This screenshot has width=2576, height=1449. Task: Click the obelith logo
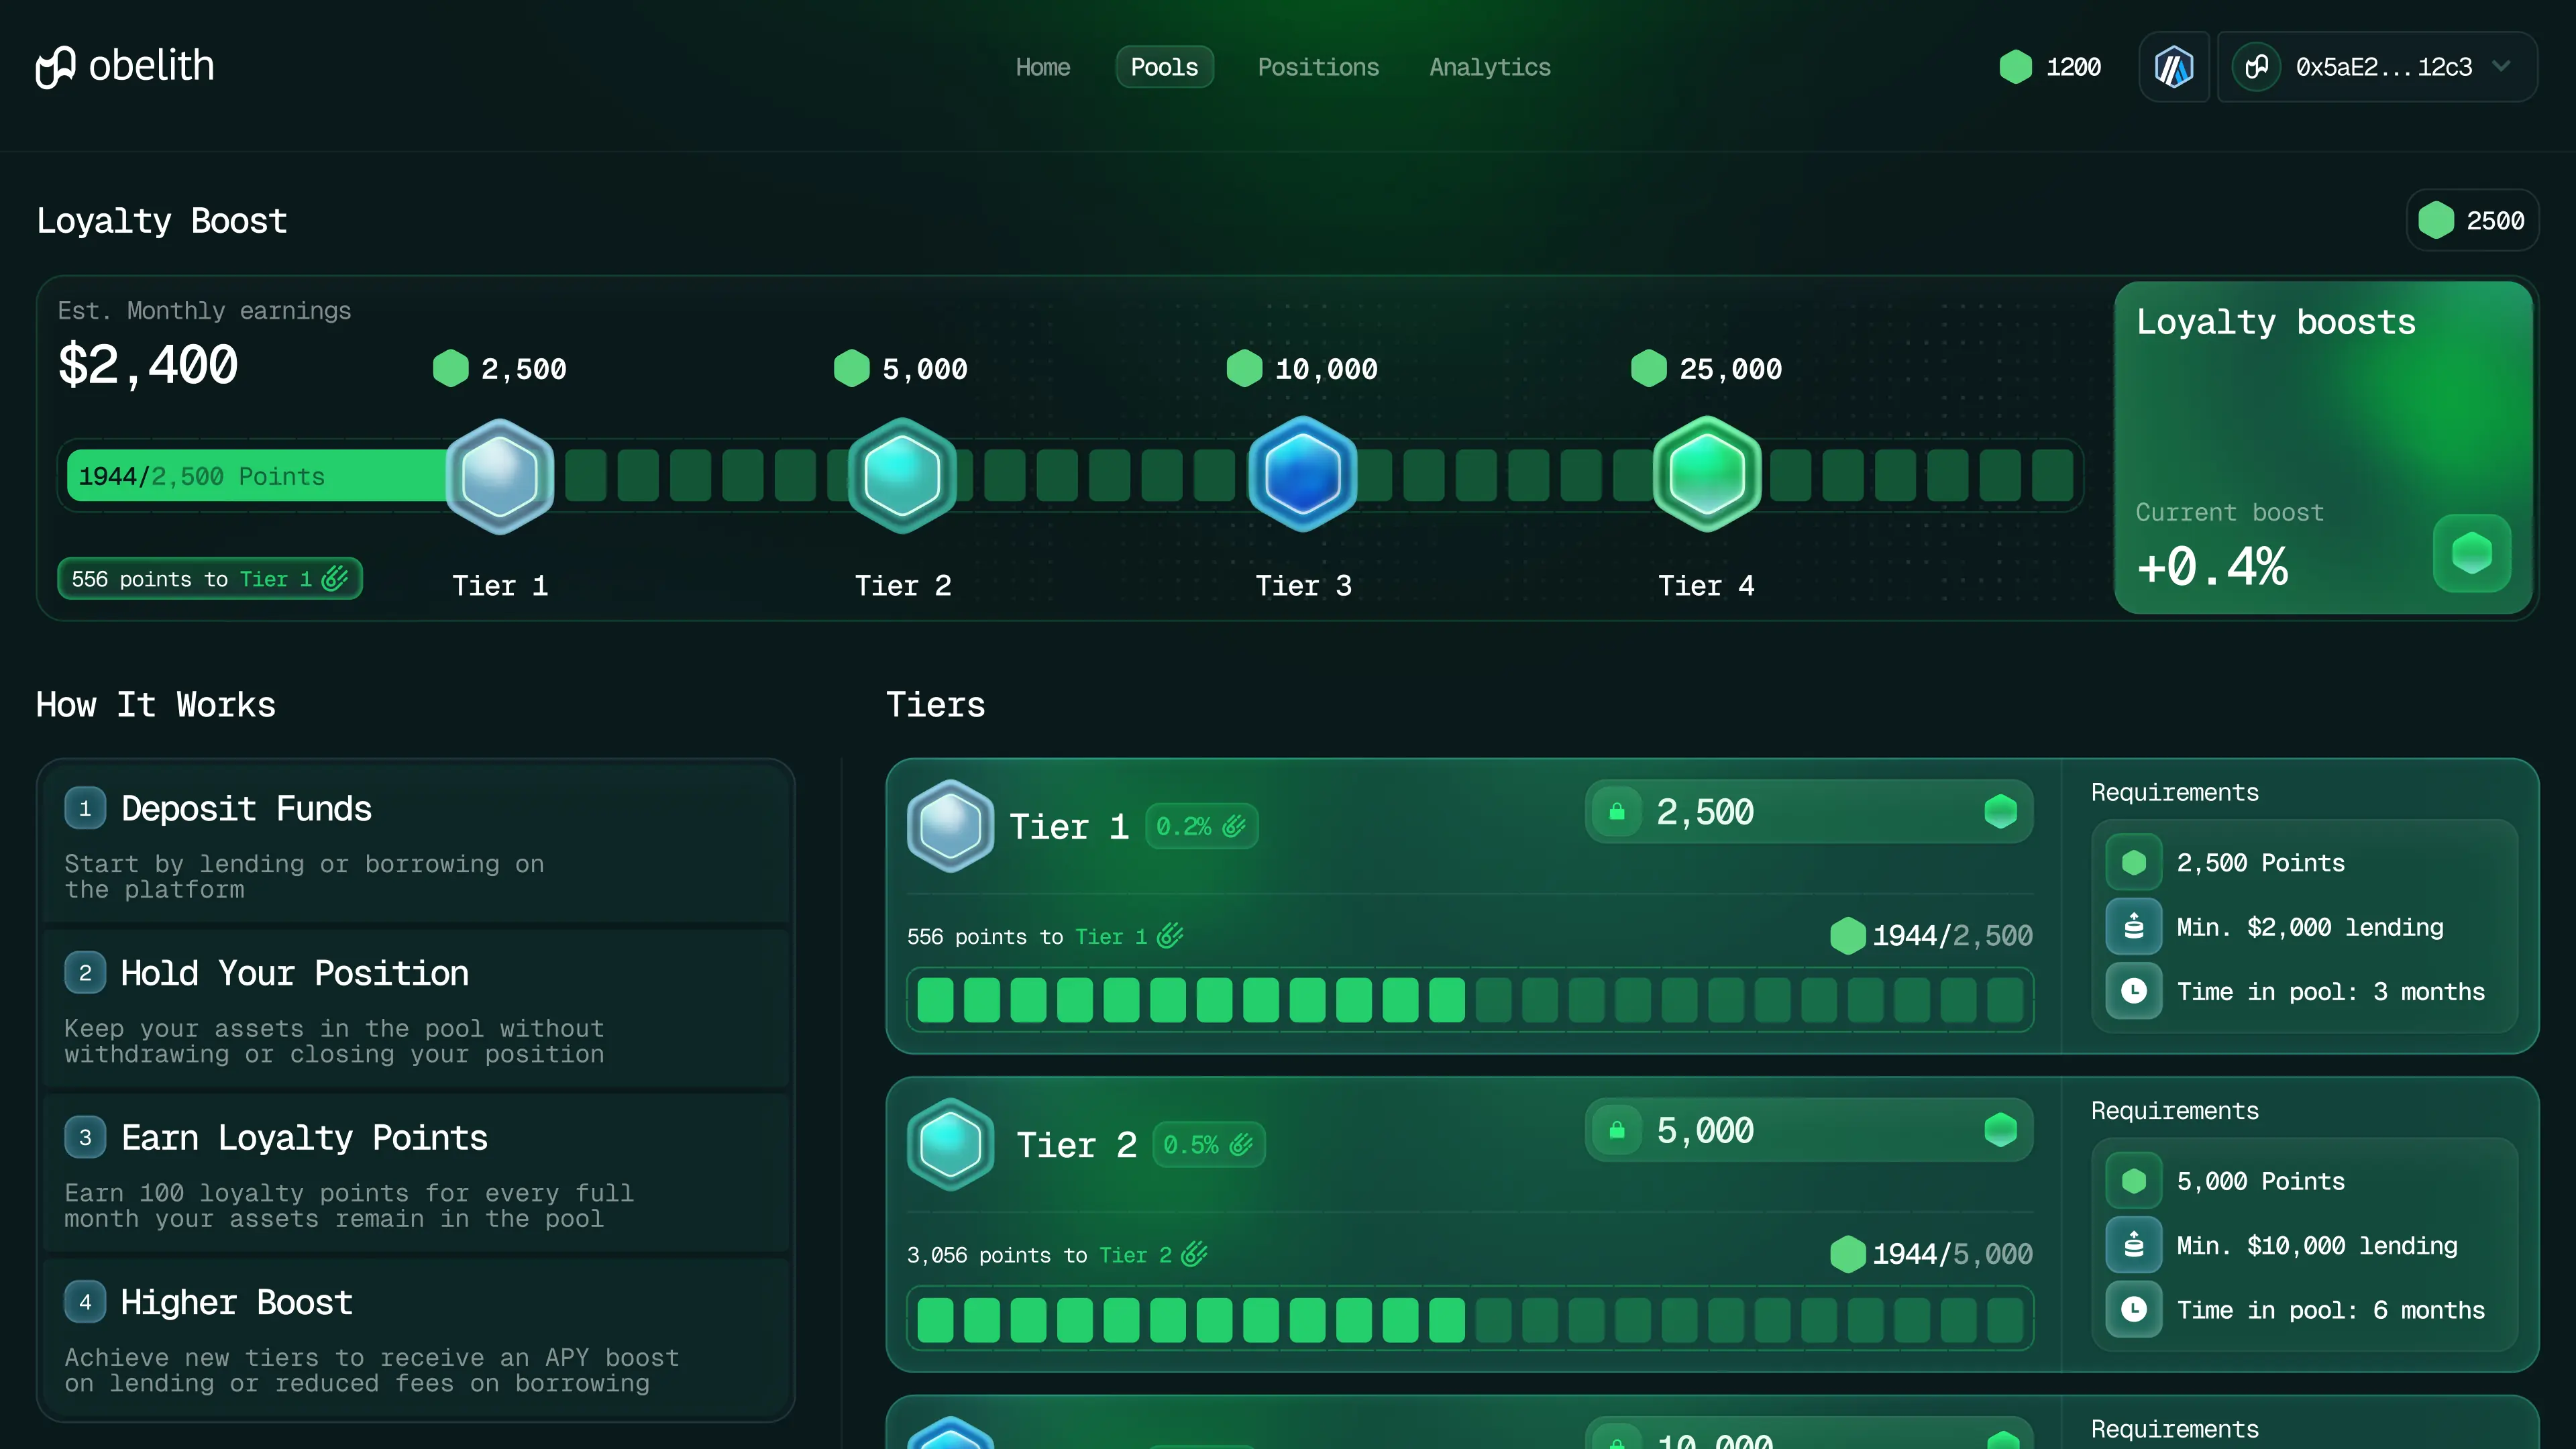coord(125,66)
